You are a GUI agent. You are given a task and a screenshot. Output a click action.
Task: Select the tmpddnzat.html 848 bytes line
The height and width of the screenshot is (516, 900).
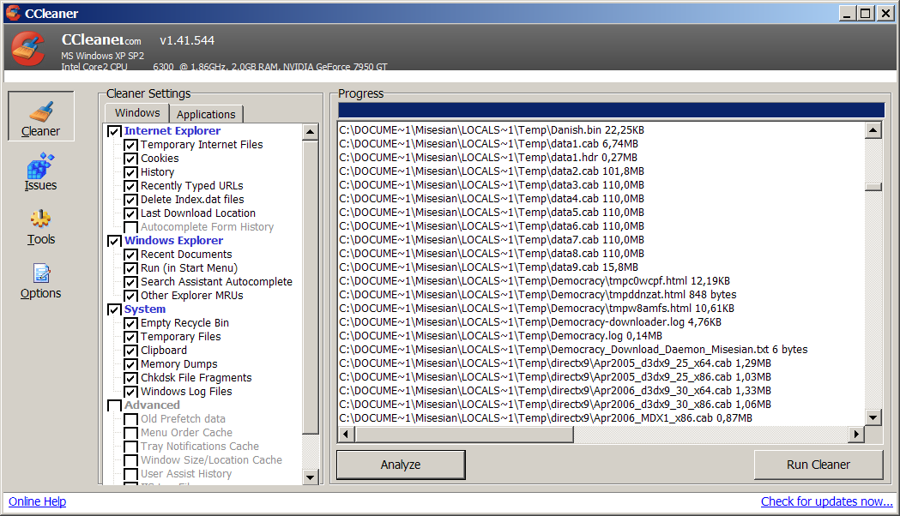click(x=538, y=295)
